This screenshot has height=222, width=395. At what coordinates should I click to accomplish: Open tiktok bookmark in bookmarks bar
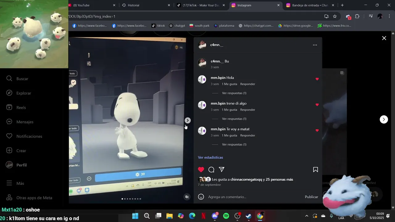pos(158,26)
